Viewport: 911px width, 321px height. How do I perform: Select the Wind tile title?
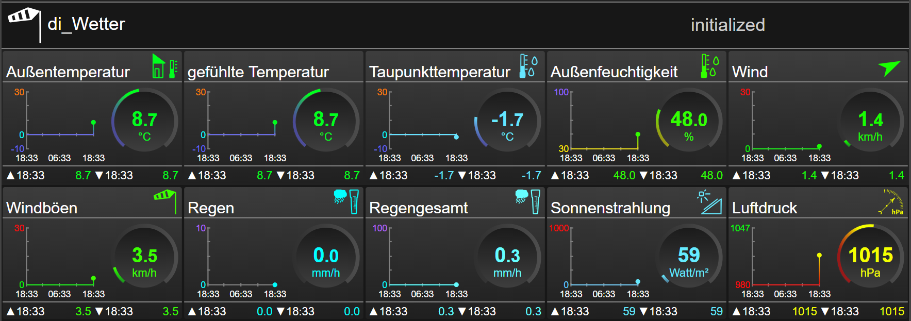point(750,72)
